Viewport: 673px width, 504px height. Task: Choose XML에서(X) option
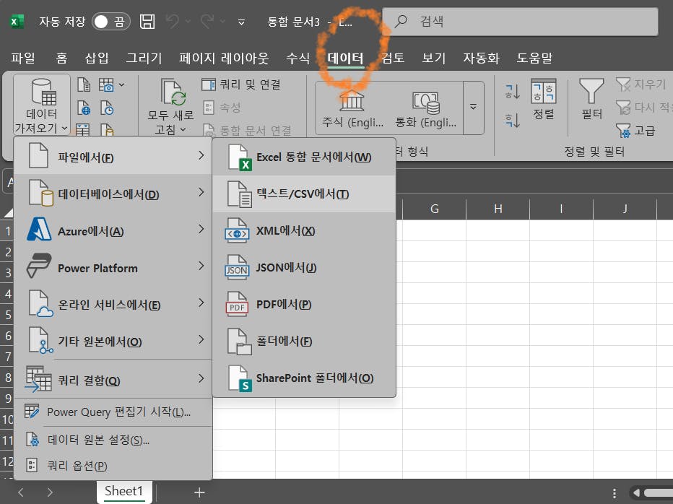tap(304, 230)
